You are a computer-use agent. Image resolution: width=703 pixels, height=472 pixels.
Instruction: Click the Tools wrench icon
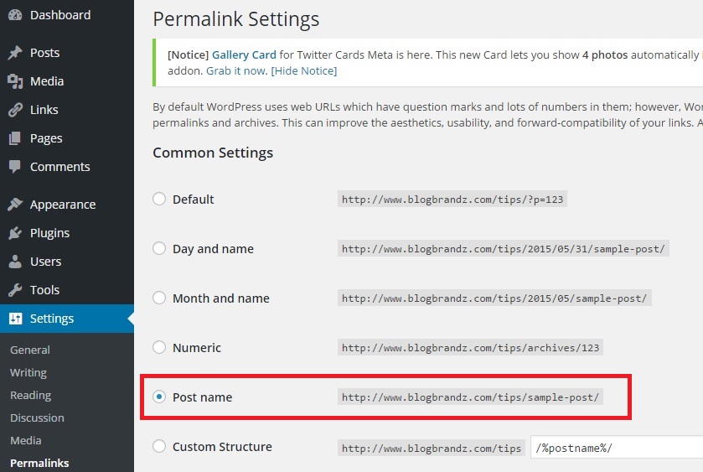[x=15, y=290]
